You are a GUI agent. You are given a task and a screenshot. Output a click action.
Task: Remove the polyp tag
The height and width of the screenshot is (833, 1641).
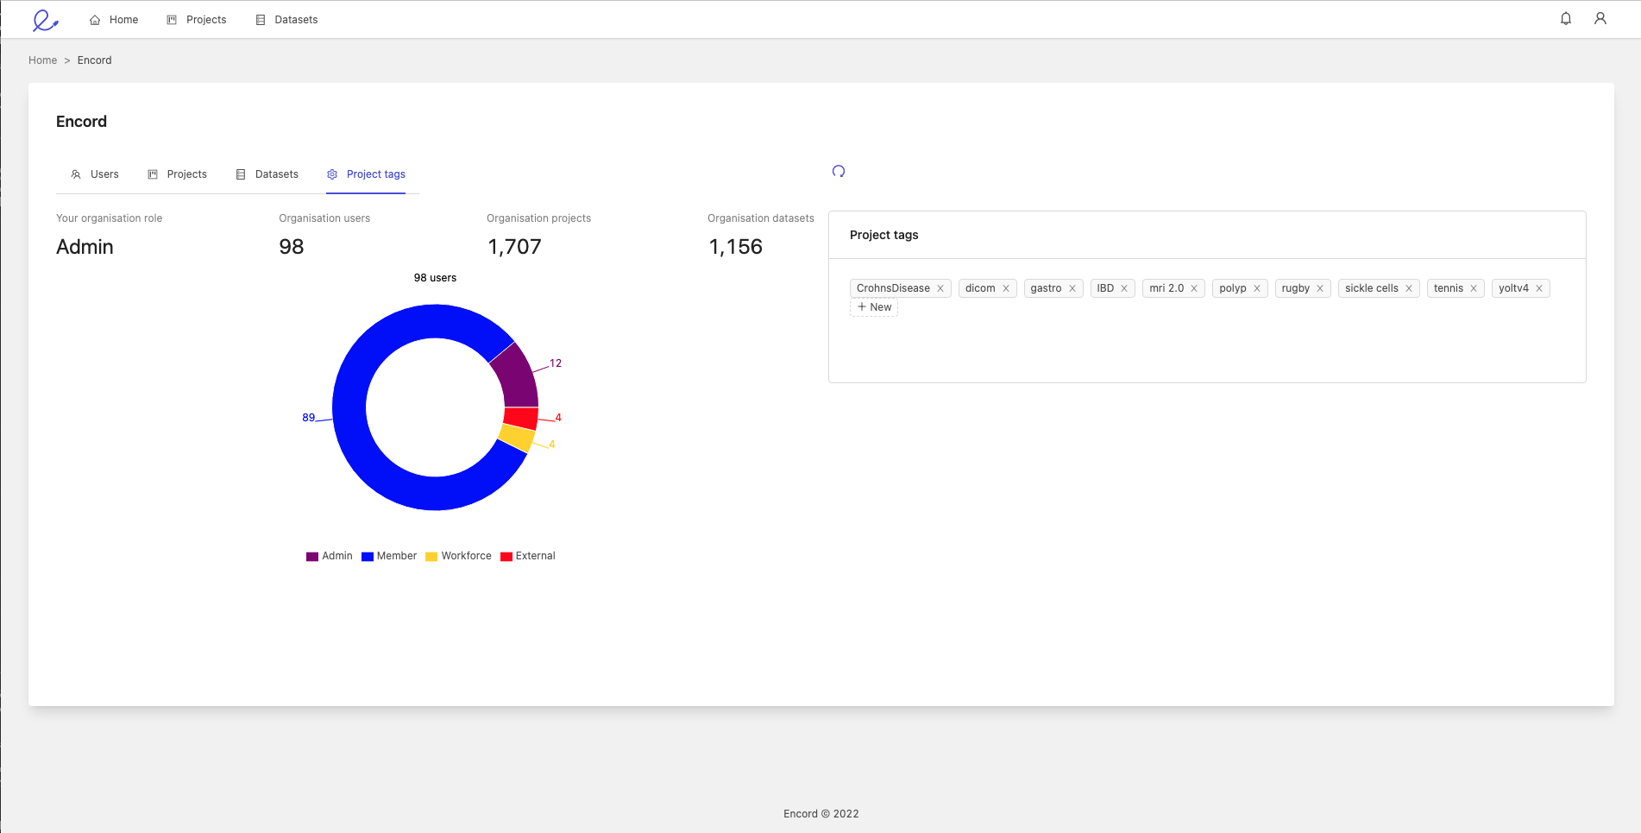(1257, 288)
